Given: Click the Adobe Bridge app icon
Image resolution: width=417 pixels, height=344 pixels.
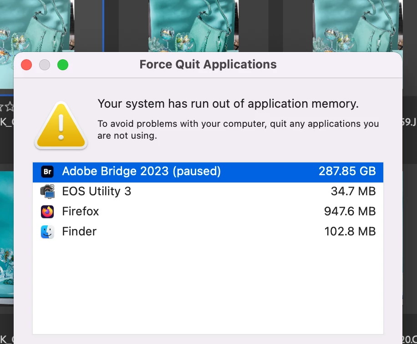Looking at the screenshot, I should (47, 172).
